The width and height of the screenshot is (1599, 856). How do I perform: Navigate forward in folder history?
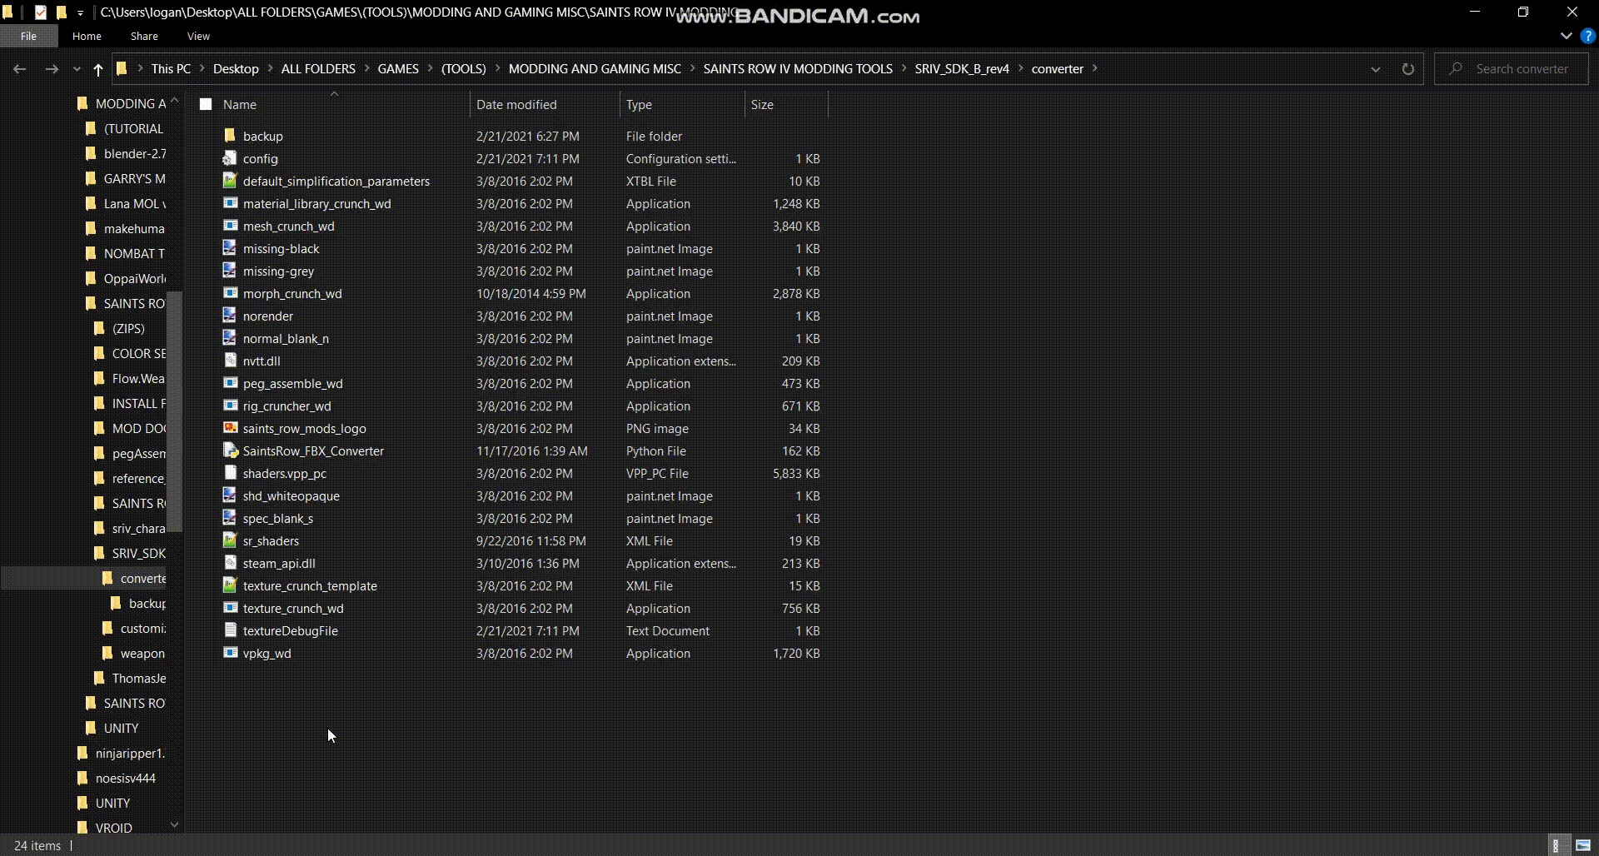click(52, 69)
